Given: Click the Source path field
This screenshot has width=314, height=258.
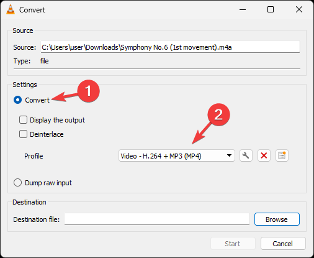Looking at the screenshot, I should coord(170,47).
